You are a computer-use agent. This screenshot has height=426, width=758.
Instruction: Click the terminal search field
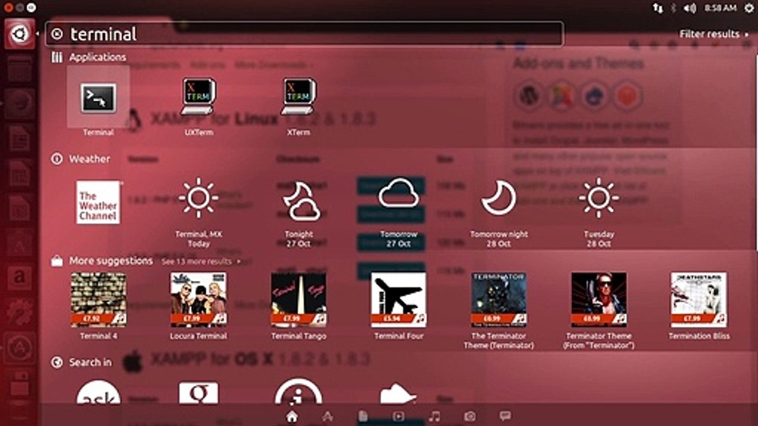click(304, 34)
